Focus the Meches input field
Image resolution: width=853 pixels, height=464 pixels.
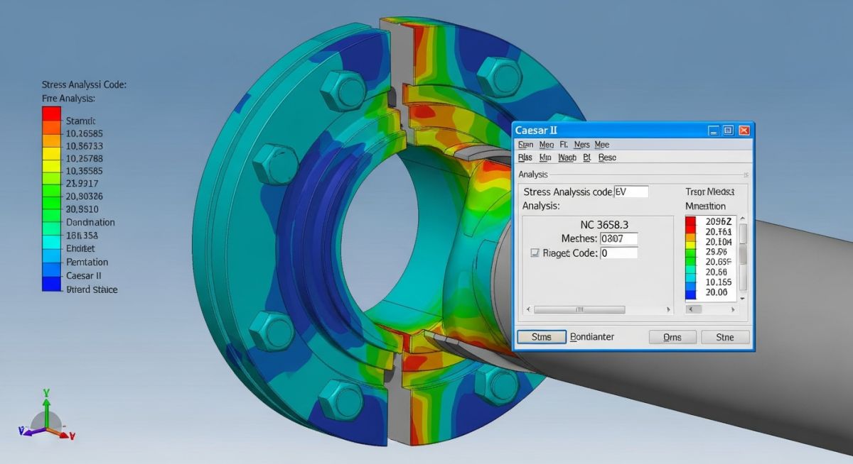pyautogui.click(x=618, y=238)
